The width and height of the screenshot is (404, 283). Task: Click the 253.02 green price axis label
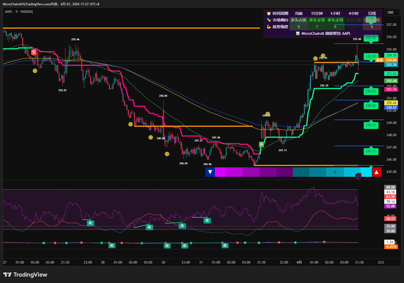[391, 74]
